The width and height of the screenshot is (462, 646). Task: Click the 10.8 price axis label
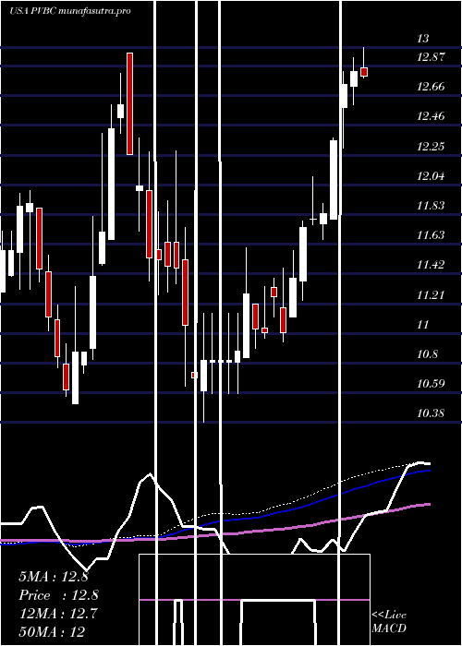(427, 354)
